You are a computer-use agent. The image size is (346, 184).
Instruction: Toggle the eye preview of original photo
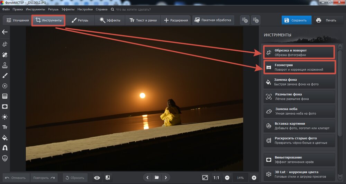point(97,178)
